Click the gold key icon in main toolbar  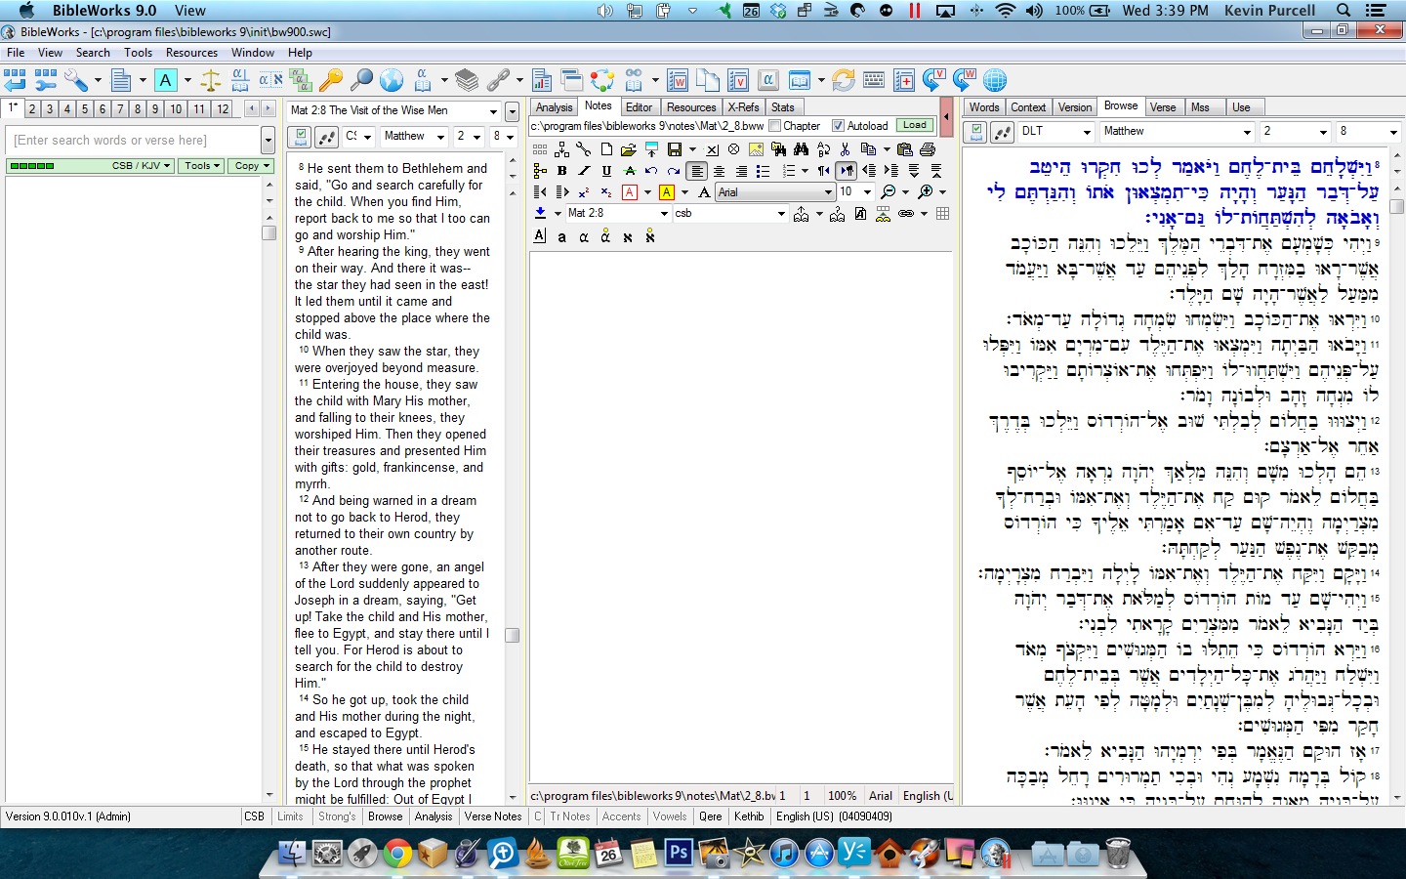coord(331,80)
